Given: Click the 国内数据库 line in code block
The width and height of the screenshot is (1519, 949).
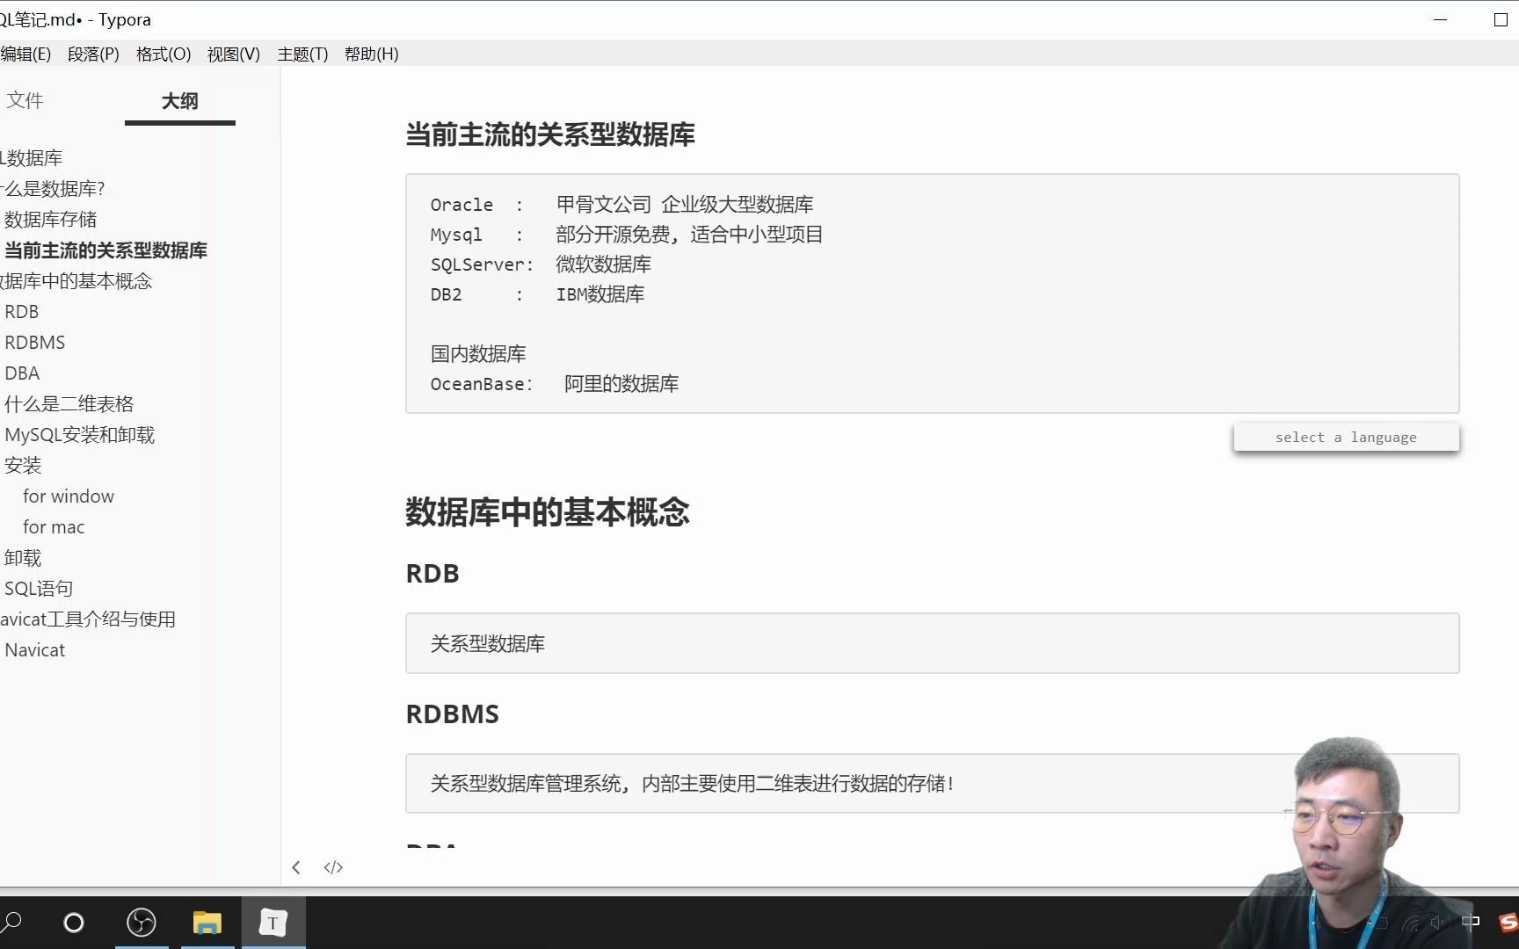Looking at the screenshot, I should (478, 354).
